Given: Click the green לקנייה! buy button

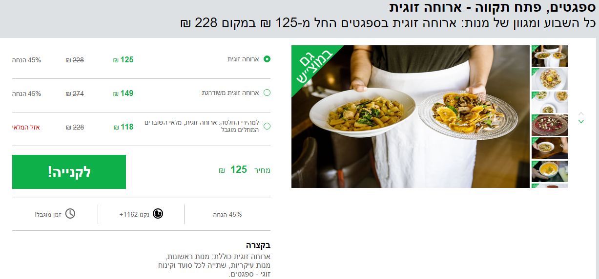Looking at the screenshot, I should click(x=69, y=172).
